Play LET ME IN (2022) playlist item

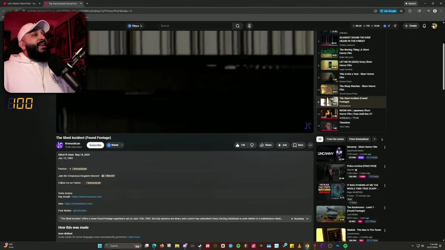(x=351, y=65)
